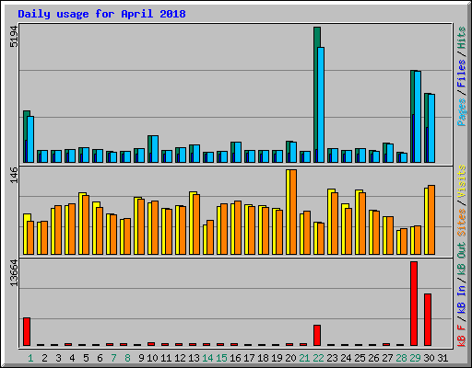Click green day label 21
The width and height of the screenshot is (472, 368).
pyautogui.click(x=304, y=358)
